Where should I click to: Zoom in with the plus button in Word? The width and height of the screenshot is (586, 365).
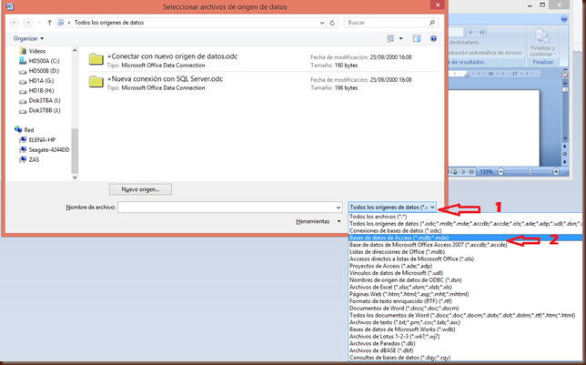coord(556,172)
